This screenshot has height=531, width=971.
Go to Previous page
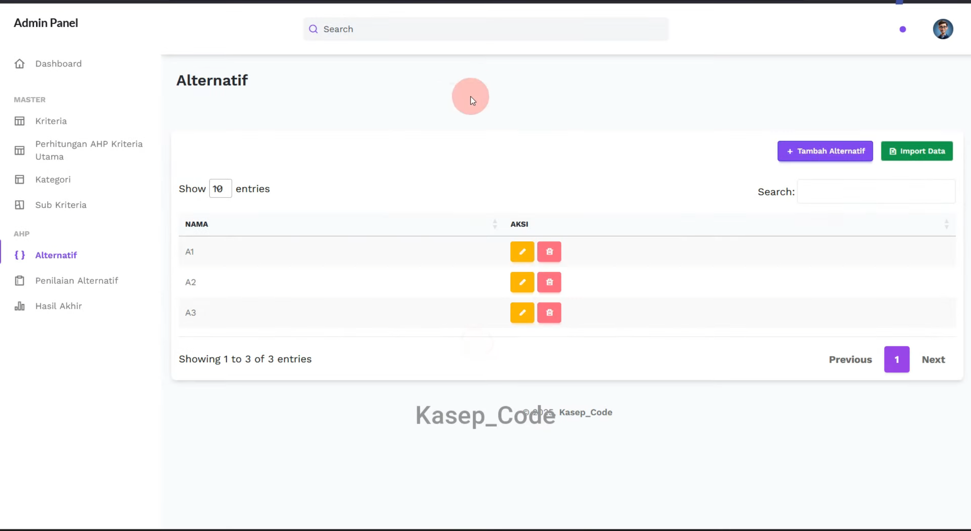(x=850, y=359)
